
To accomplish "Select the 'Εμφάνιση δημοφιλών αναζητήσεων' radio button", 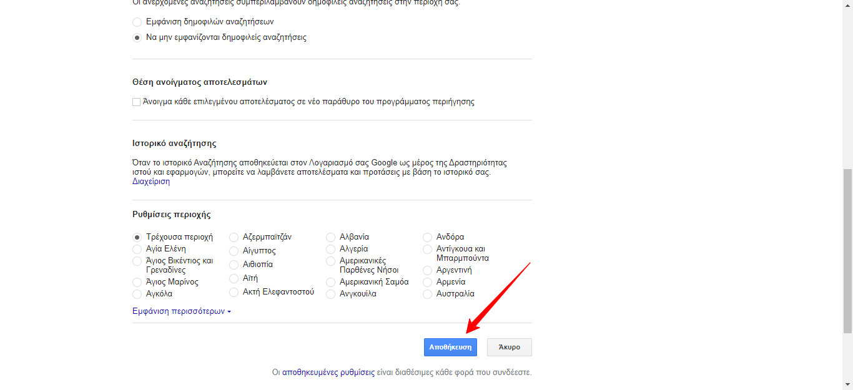I will 137,21.
